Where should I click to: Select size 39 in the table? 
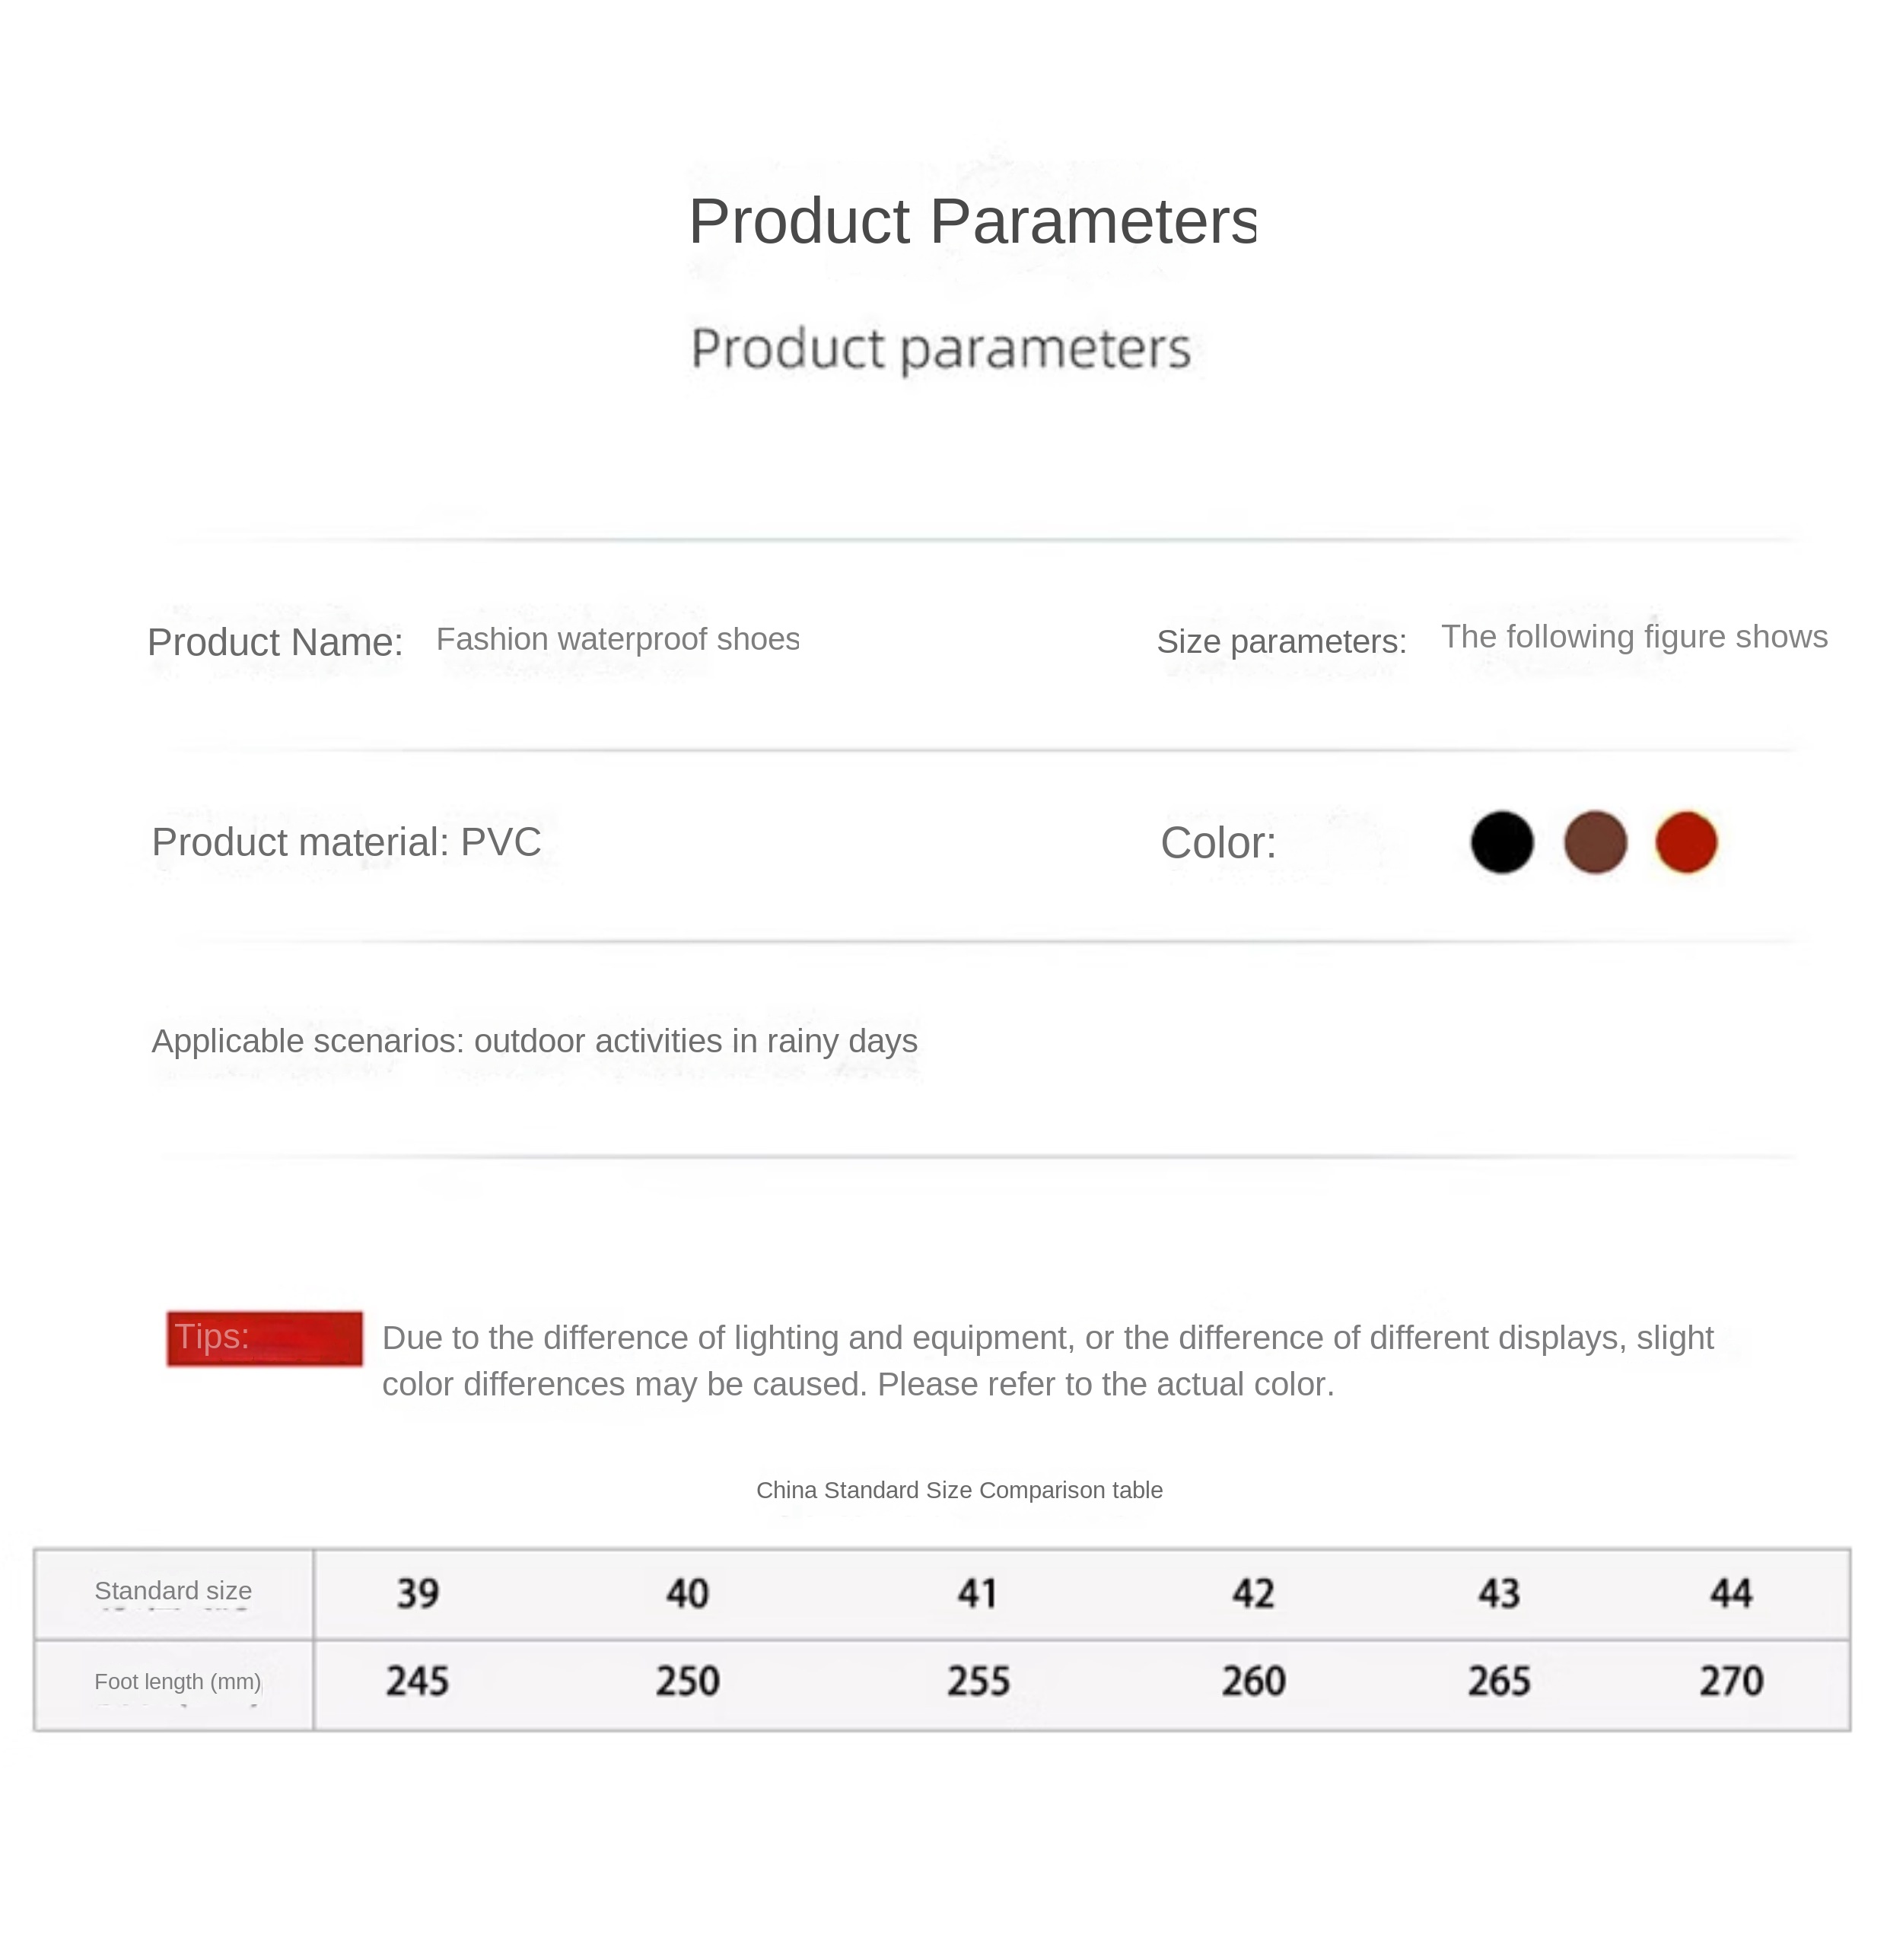click(417, 1593)
